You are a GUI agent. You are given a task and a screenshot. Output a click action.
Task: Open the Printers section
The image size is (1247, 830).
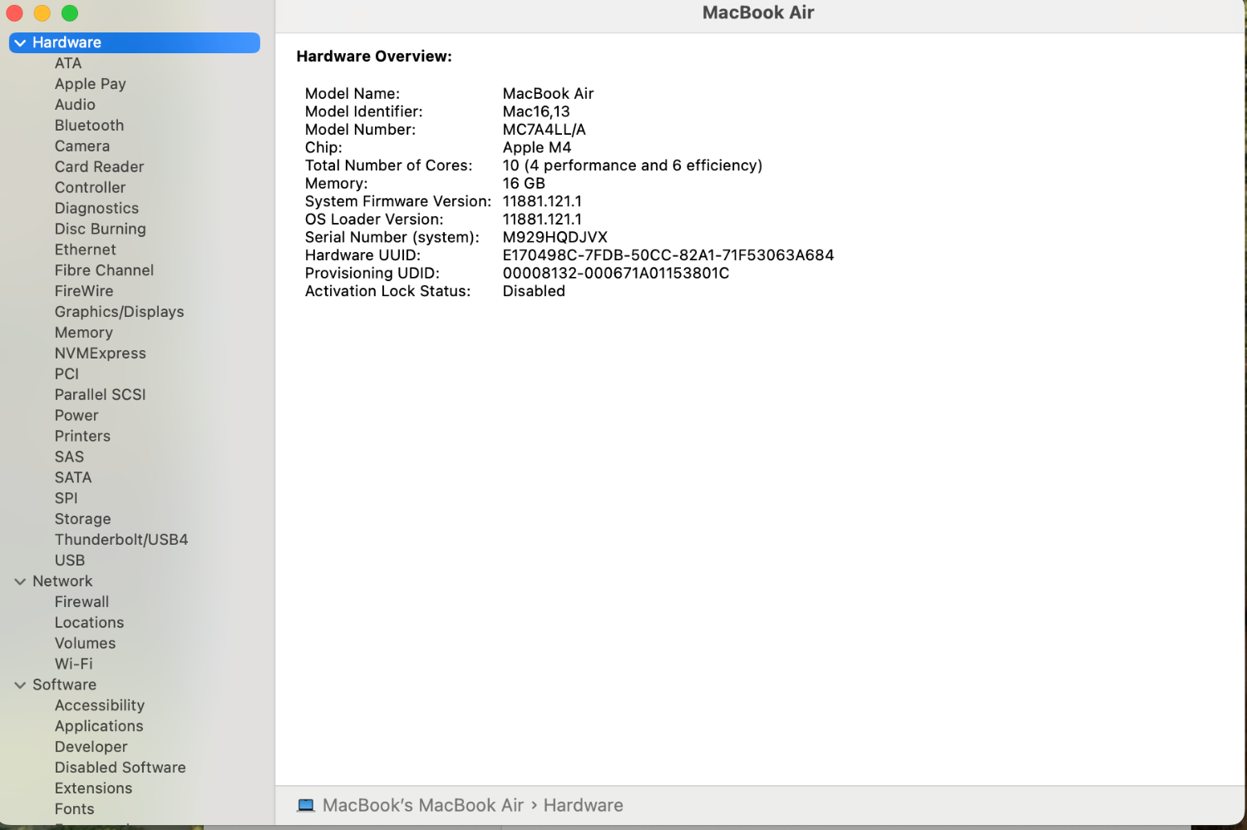82,437
